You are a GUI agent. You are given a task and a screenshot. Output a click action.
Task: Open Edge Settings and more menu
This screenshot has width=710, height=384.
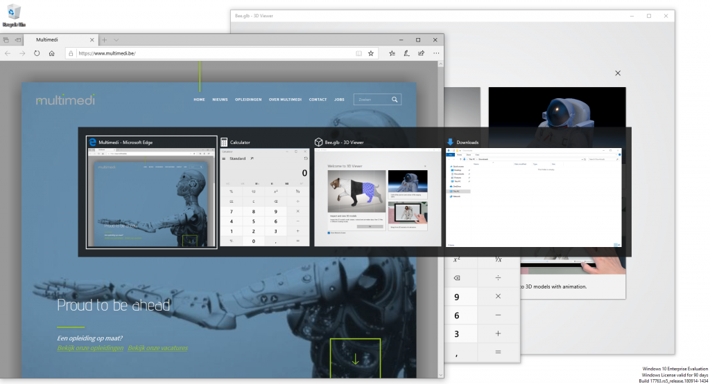pos(436,53)
